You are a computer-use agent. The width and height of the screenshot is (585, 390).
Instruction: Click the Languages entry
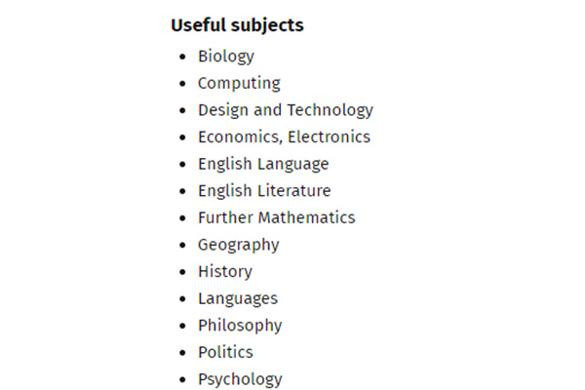pyautogui.click(x=238, y=299)
